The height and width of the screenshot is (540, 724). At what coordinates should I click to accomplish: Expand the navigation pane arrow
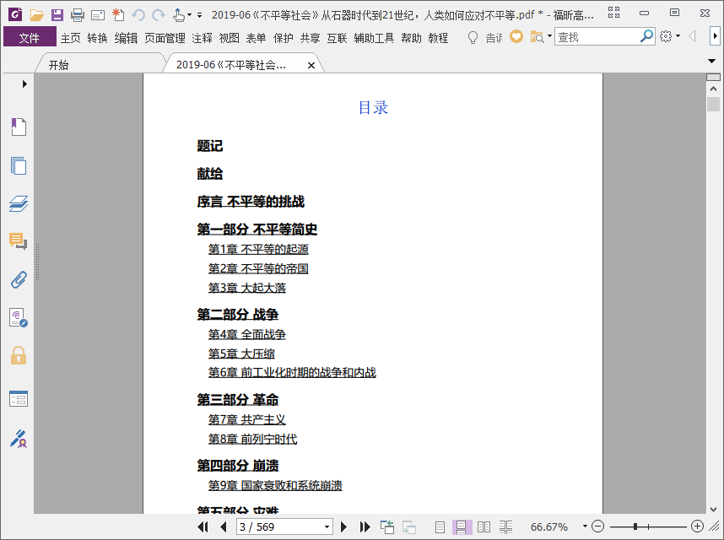24,84
